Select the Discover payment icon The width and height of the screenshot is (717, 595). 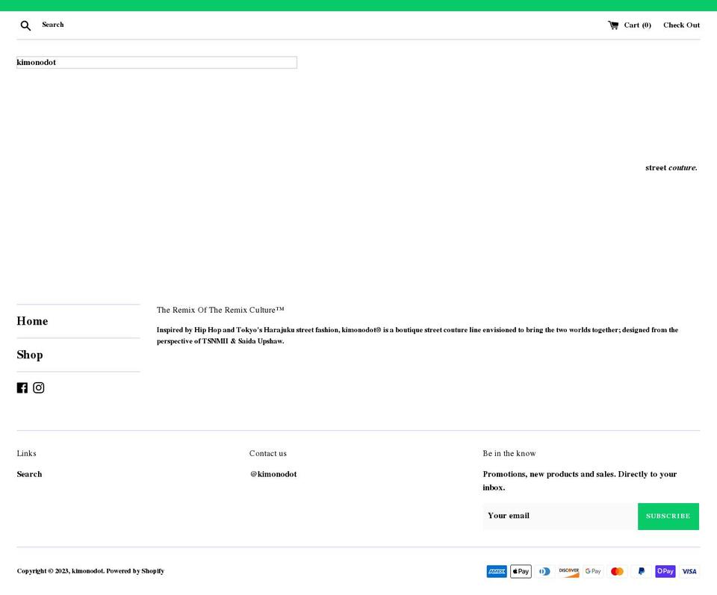pyautogui.click(x=568, y=571)
